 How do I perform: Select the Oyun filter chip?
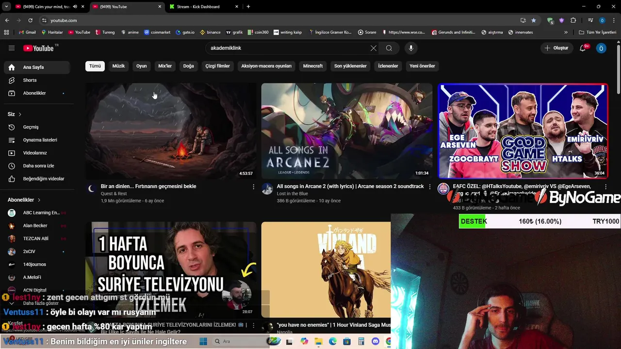click(x=142, y=66)
